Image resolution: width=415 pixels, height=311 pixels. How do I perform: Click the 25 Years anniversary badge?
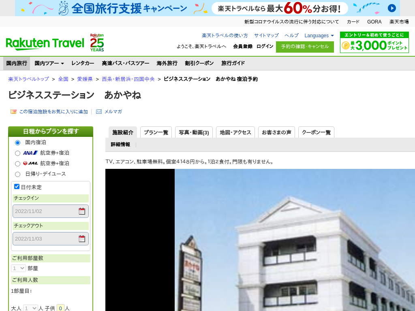(x=97, y=43)
